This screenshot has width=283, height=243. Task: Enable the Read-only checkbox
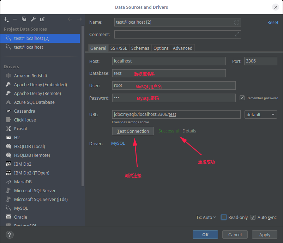224,217
